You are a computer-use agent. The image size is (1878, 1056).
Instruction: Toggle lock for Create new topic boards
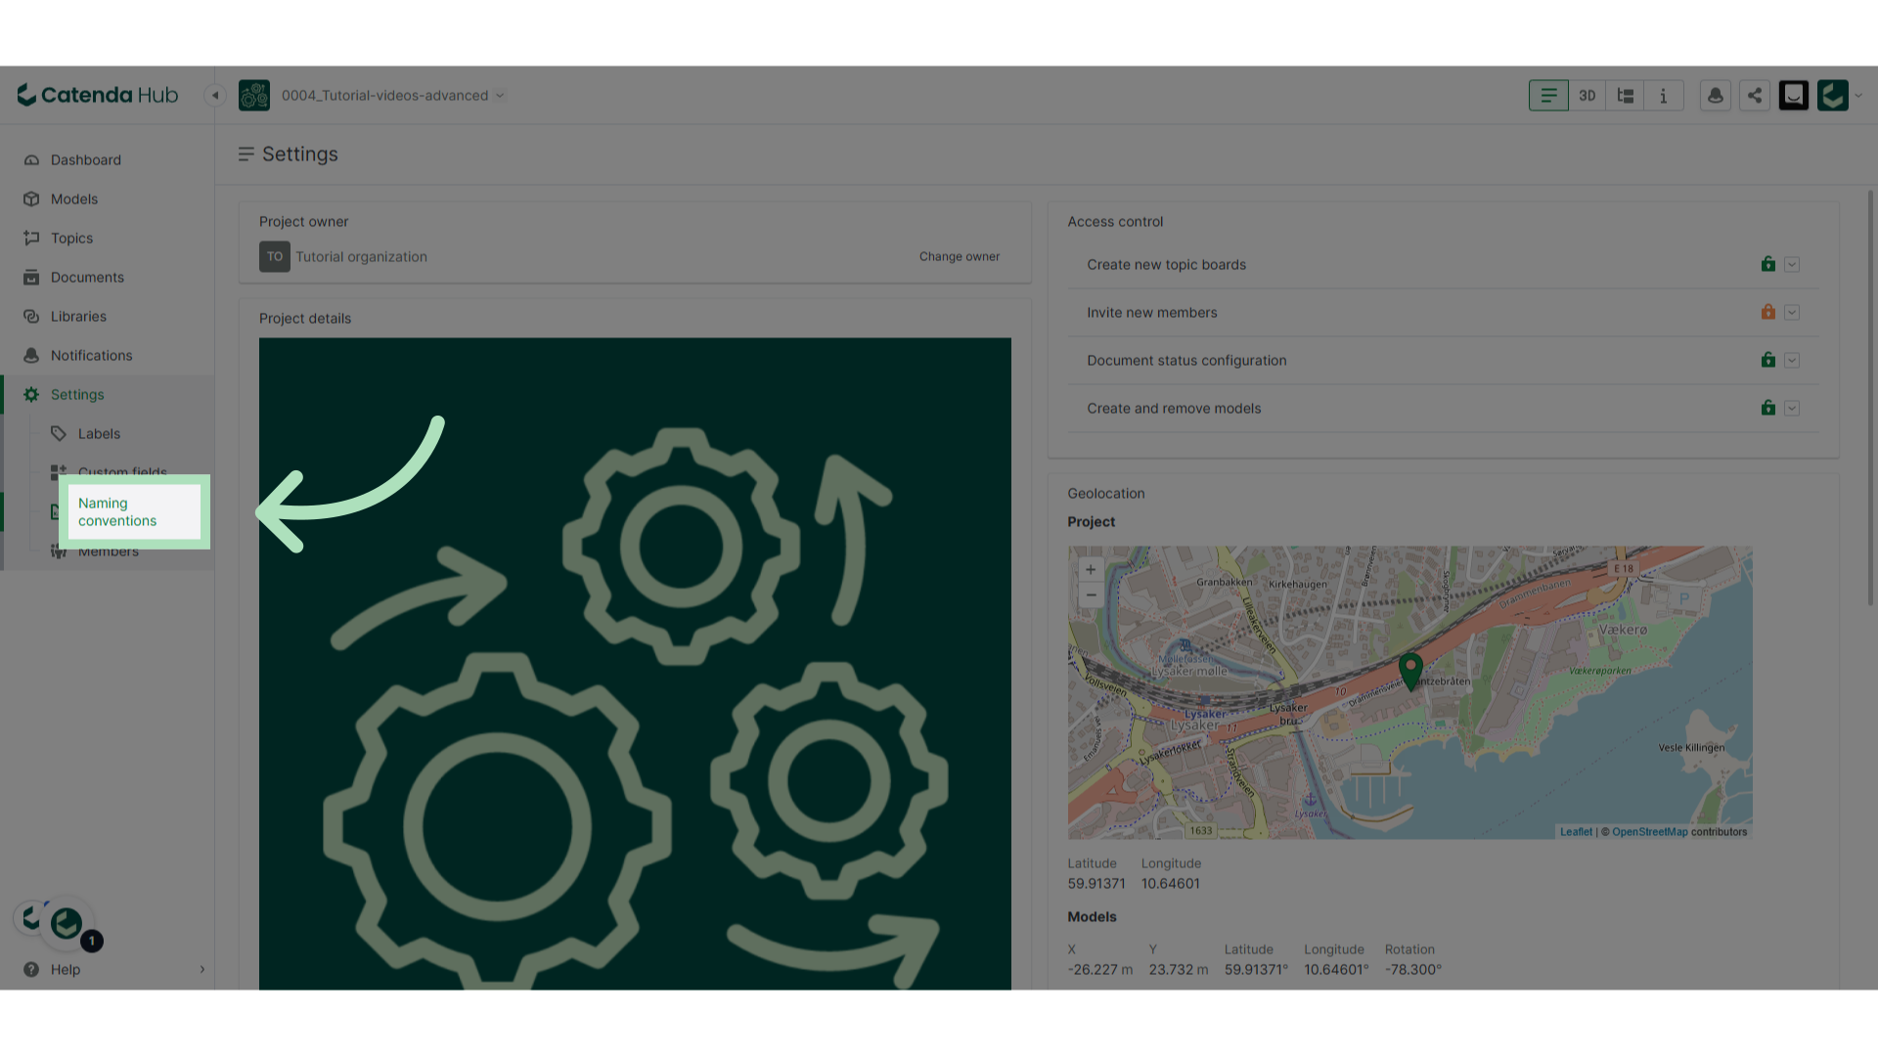(1768, 264)
